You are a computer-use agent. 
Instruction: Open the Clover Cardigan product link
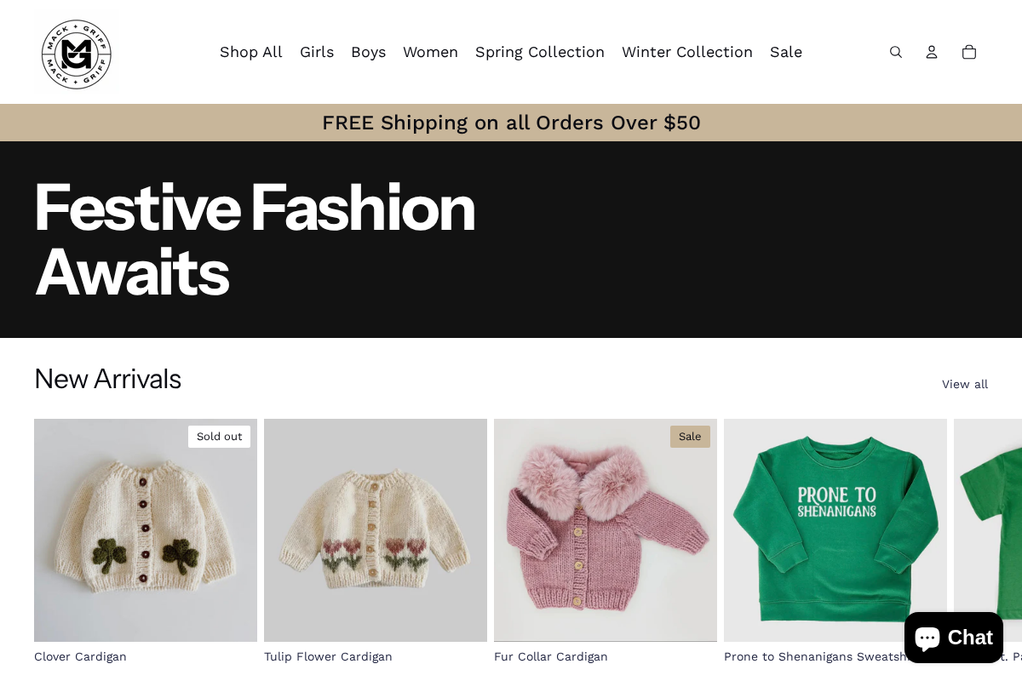[x=80, y=656]
